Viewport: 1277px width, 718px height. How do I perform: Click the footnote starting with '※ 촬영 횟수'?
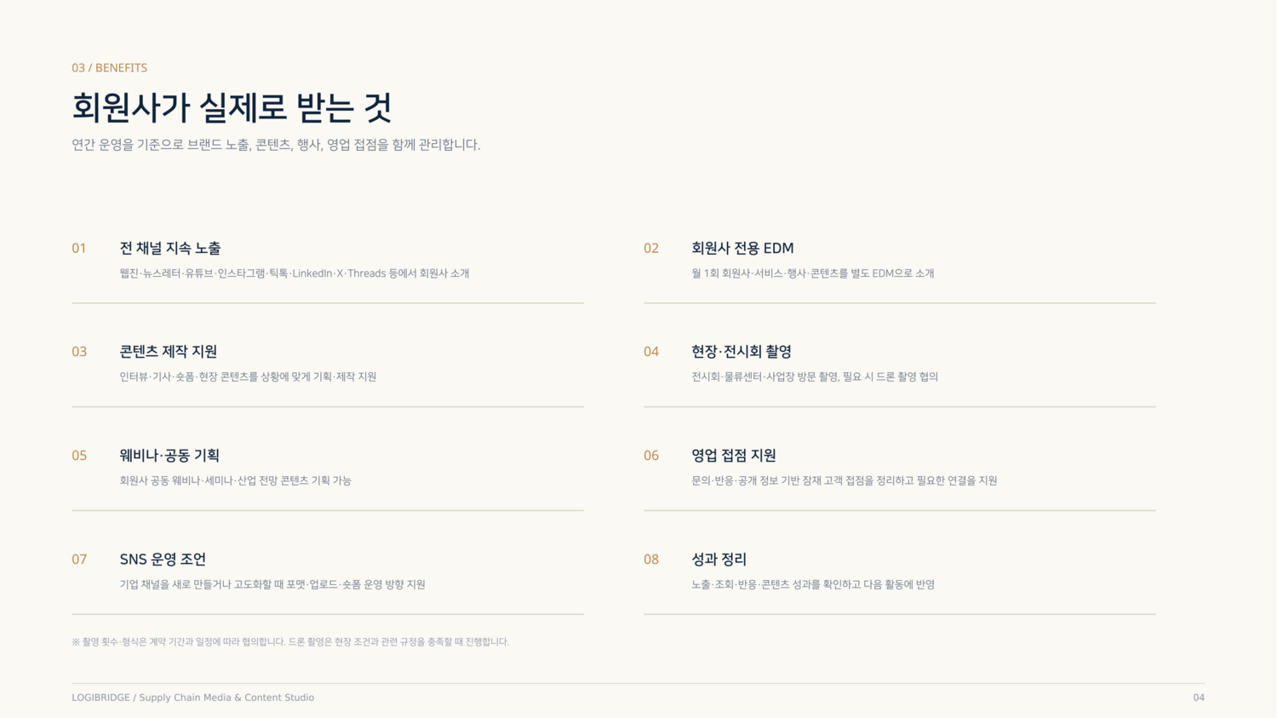click(290, 642)
